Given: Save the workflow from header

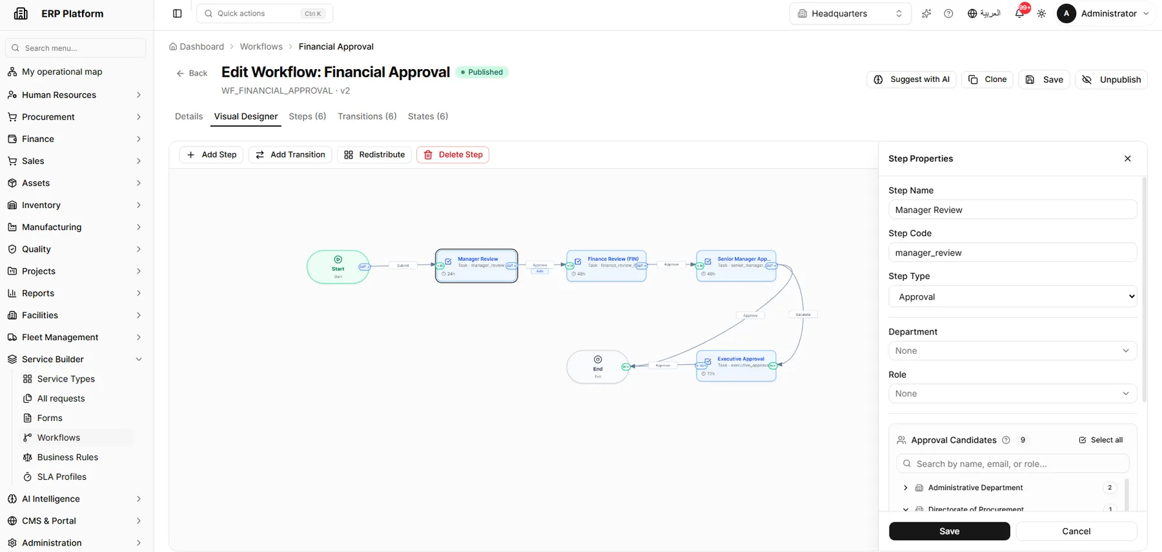Looking at the screenshot, I should point(1044,79).
